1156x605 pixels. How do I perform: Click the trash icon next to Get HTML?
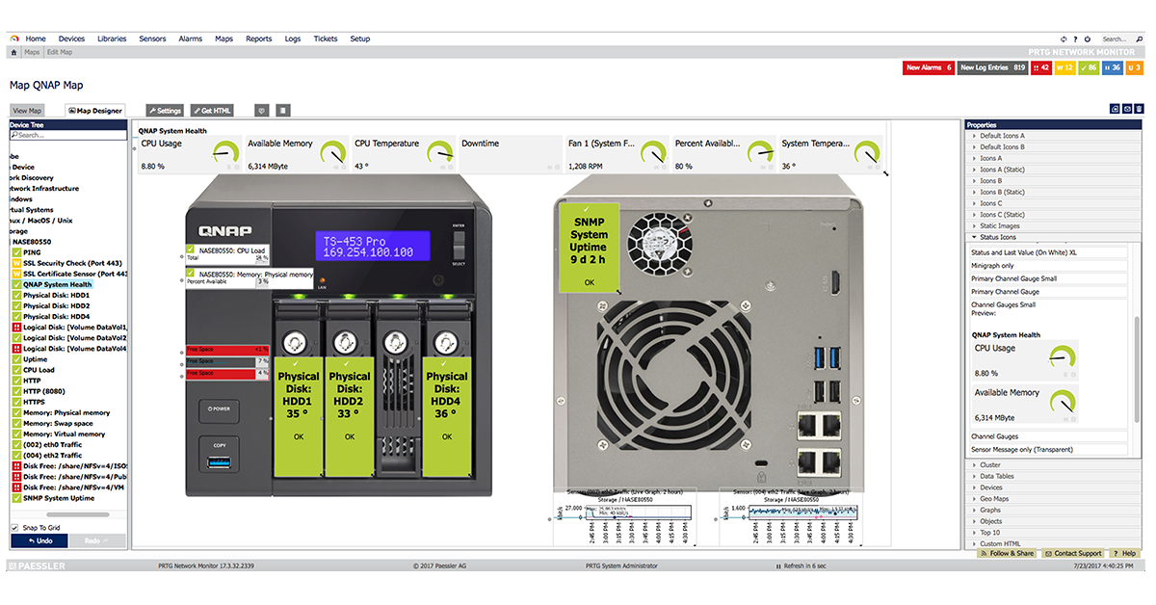tap(281, 110)
